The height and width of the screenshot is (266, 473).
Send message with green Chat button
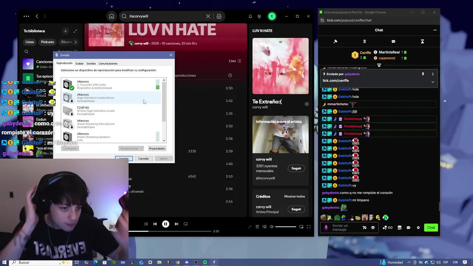point(431,228)
